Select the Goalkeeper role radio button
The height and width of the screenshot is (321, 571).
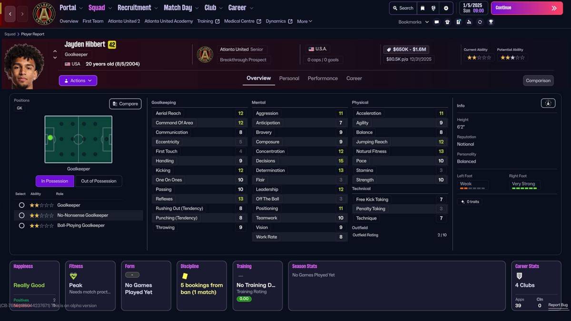[21, 205]
